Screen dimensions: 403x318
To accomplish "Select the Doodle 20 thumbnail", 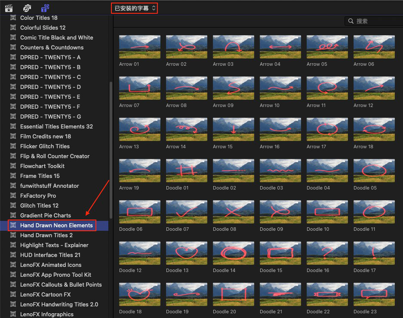I will [234, 294].
